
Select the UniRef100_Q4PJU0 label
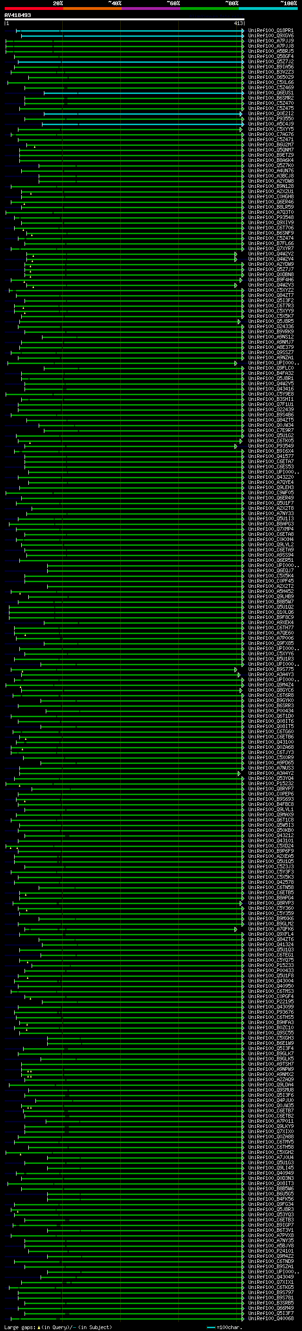(270, 1100)
